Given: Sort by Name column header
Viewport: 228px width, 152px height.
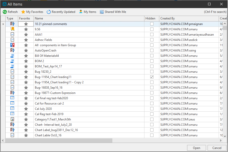Looking at the screenshot, I should point(89,18).
